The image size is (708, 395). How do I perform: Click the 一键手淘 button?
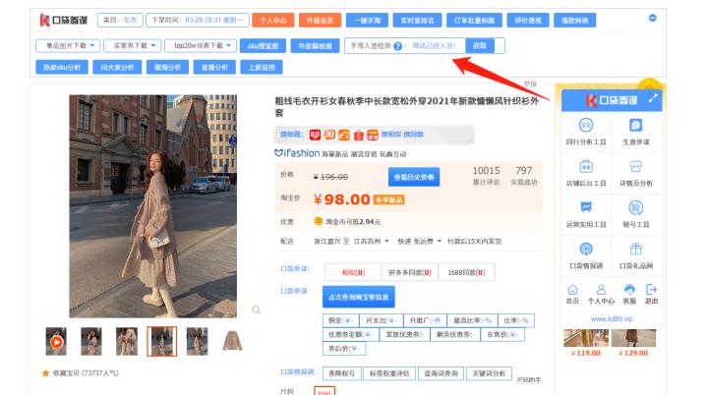[x=367, y=21]
